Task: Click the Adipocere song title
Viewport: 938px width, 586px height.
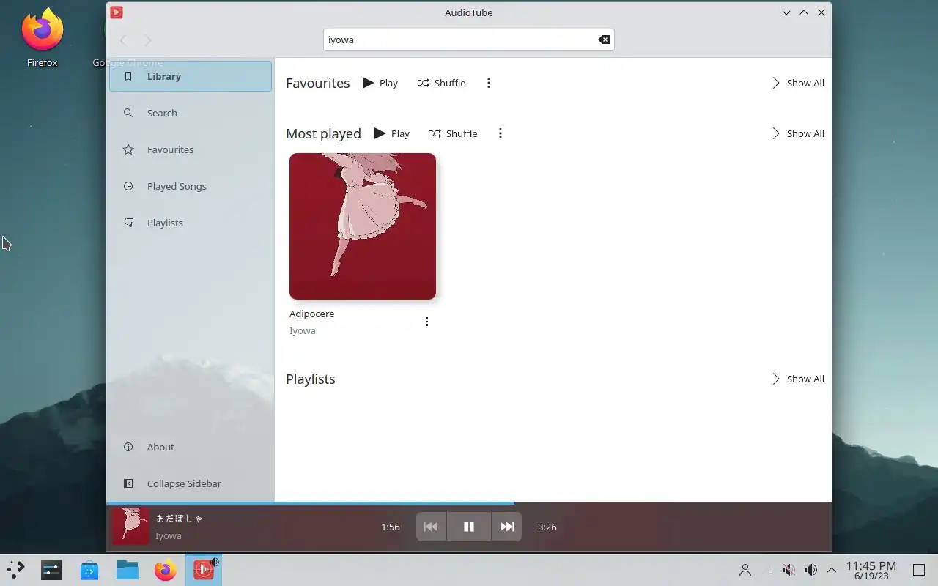Action: click(x=311, y=314)
